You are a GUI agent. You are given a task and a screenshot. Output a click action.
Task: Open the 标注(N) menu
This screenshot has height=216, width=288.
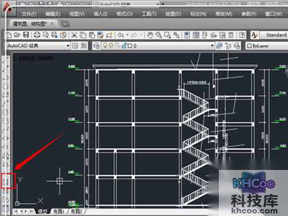point(199,14)
